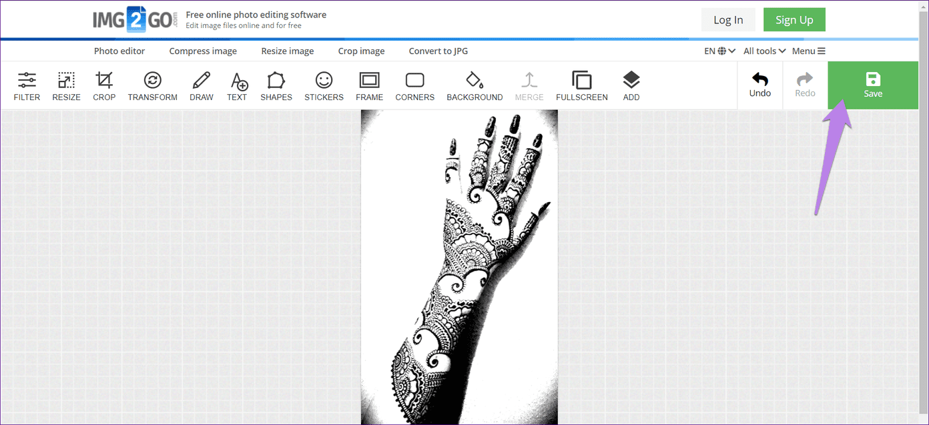Click the greyed-out Merge tool
The height and width of the screenshot is (425, 929).
click(529, 87)
